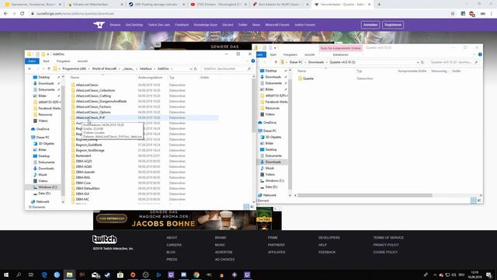This screenshot has width=497, height=280.
Task: Click the CurseForge logo in purple header
Action: pos(99,25)
